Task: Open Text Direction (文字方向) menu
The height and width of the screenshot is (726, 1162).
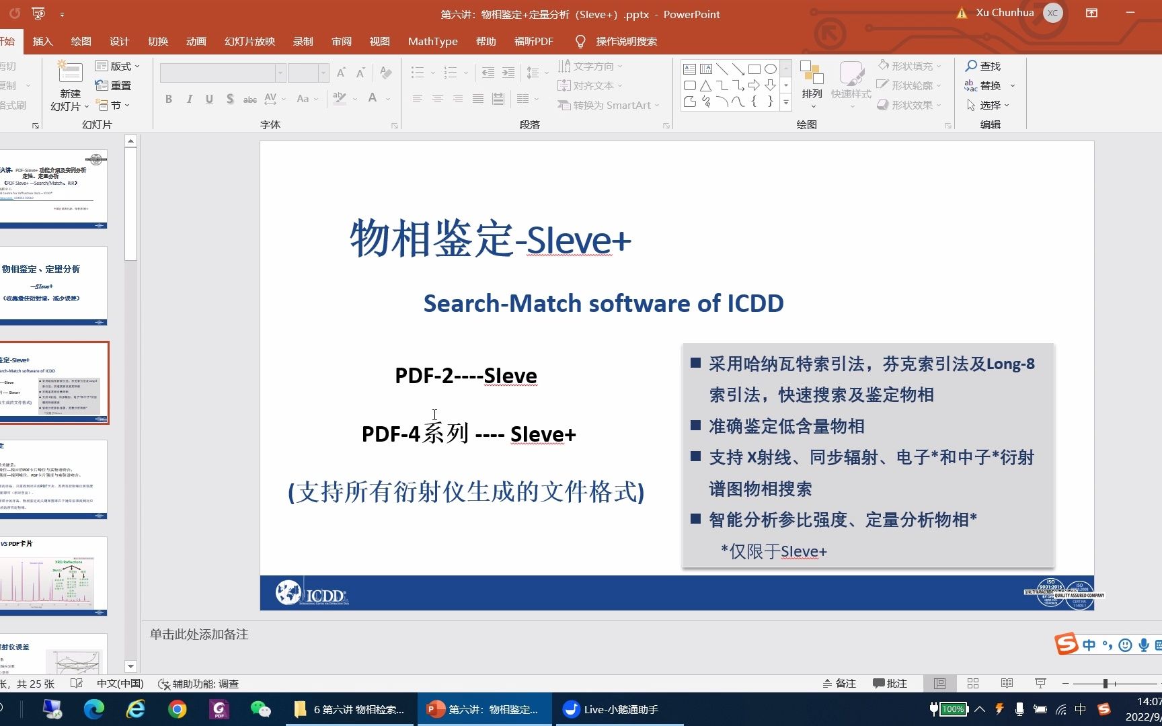Action: (x=590, y=66)
